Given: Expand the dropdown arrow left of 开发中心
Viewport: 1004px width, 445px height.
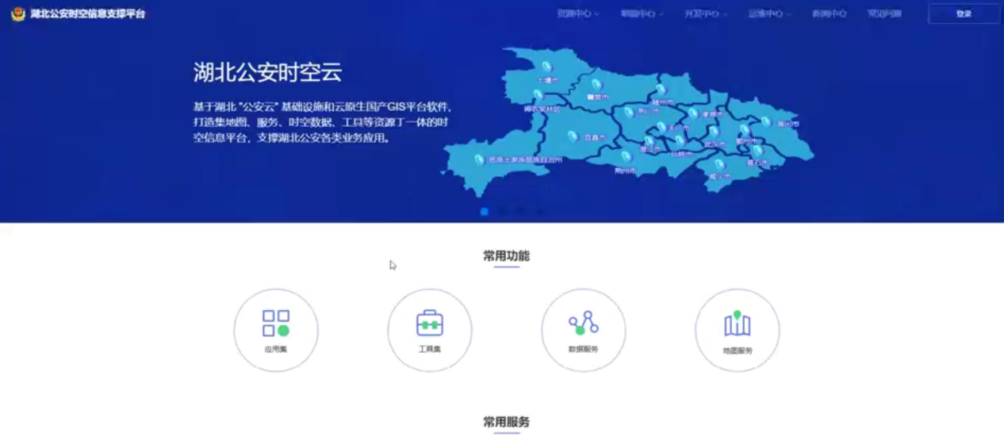Looking at the screenshot, I should coord(661,14).
